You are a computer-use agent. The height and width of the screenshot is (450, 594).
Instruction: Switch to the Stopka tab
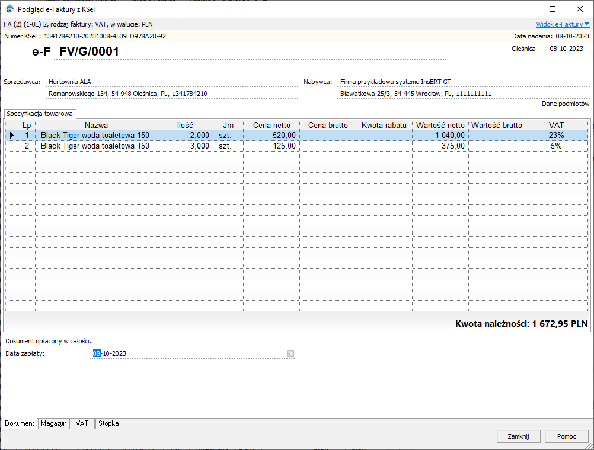coord(108,423)
